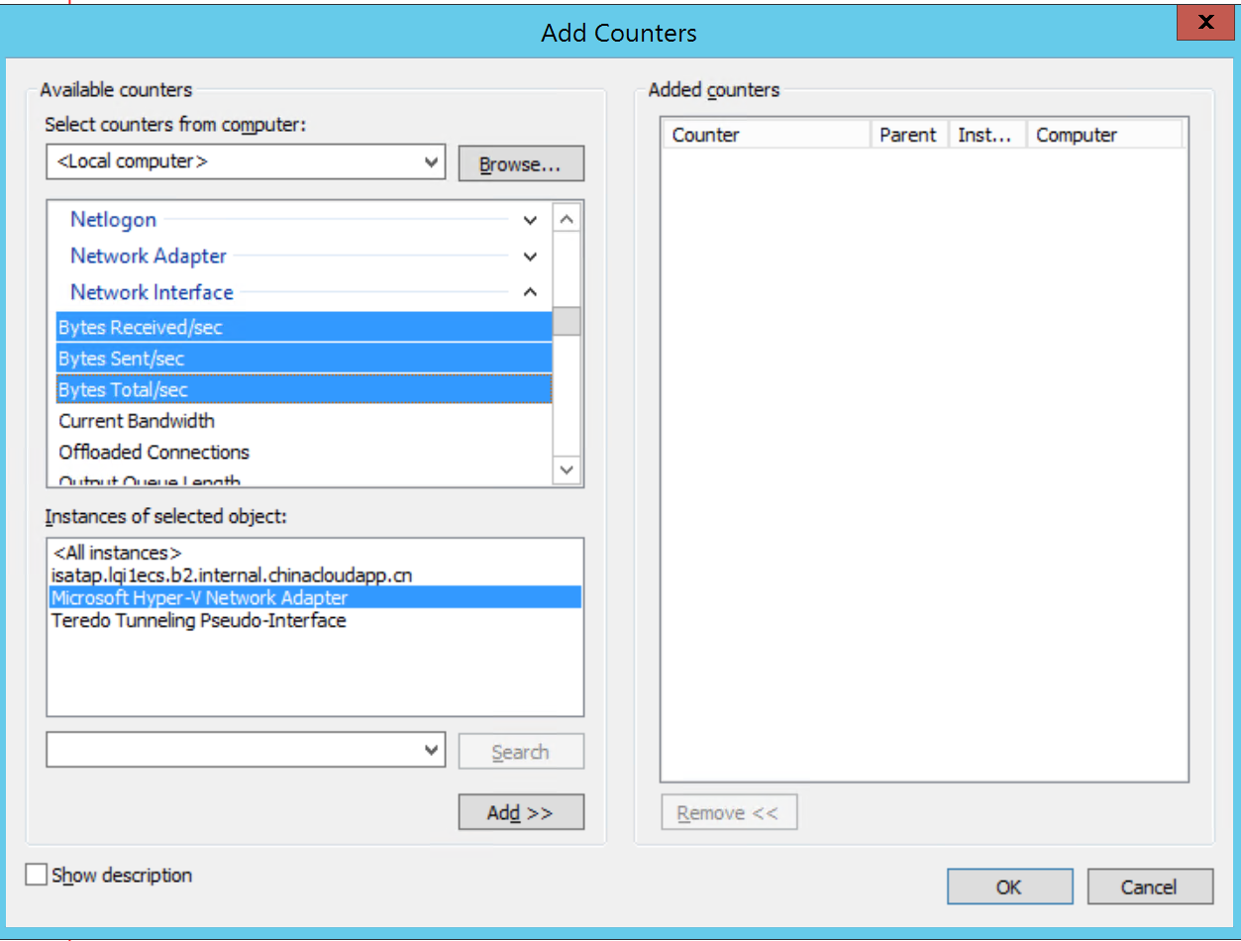Select the Current Bandwidth counter
Screen dimensions: 1241x941
(136, 421)
